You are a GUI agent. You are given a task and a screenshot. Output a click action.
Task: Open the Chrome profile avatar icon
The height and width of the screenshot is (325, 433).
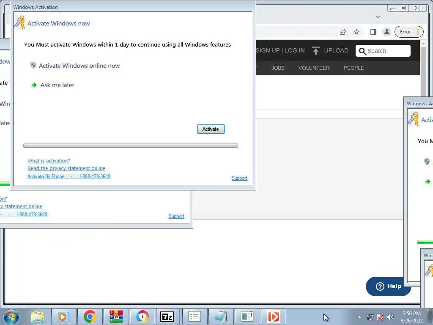pyautogui.click(x=387, y=32)
